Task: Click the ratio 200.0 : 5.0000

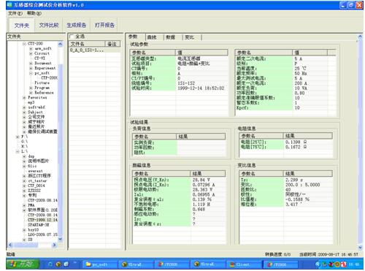Action: (x=302, y=185)
